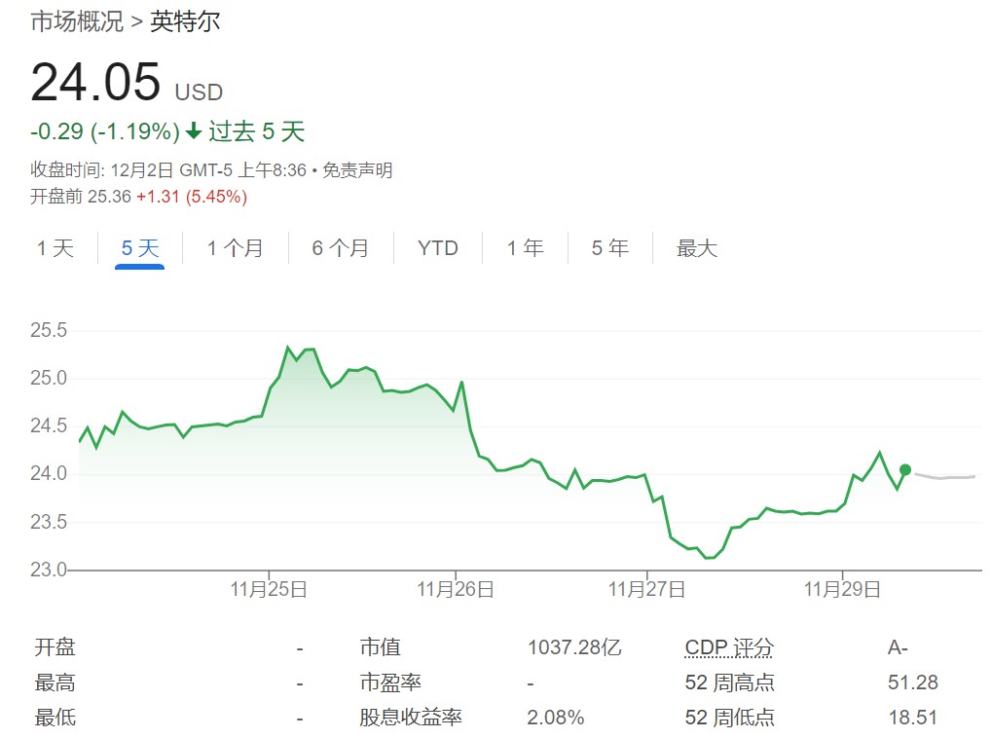991x738 pixels.
Task: Click the 股息收益率 label
Action: [411, 718]
